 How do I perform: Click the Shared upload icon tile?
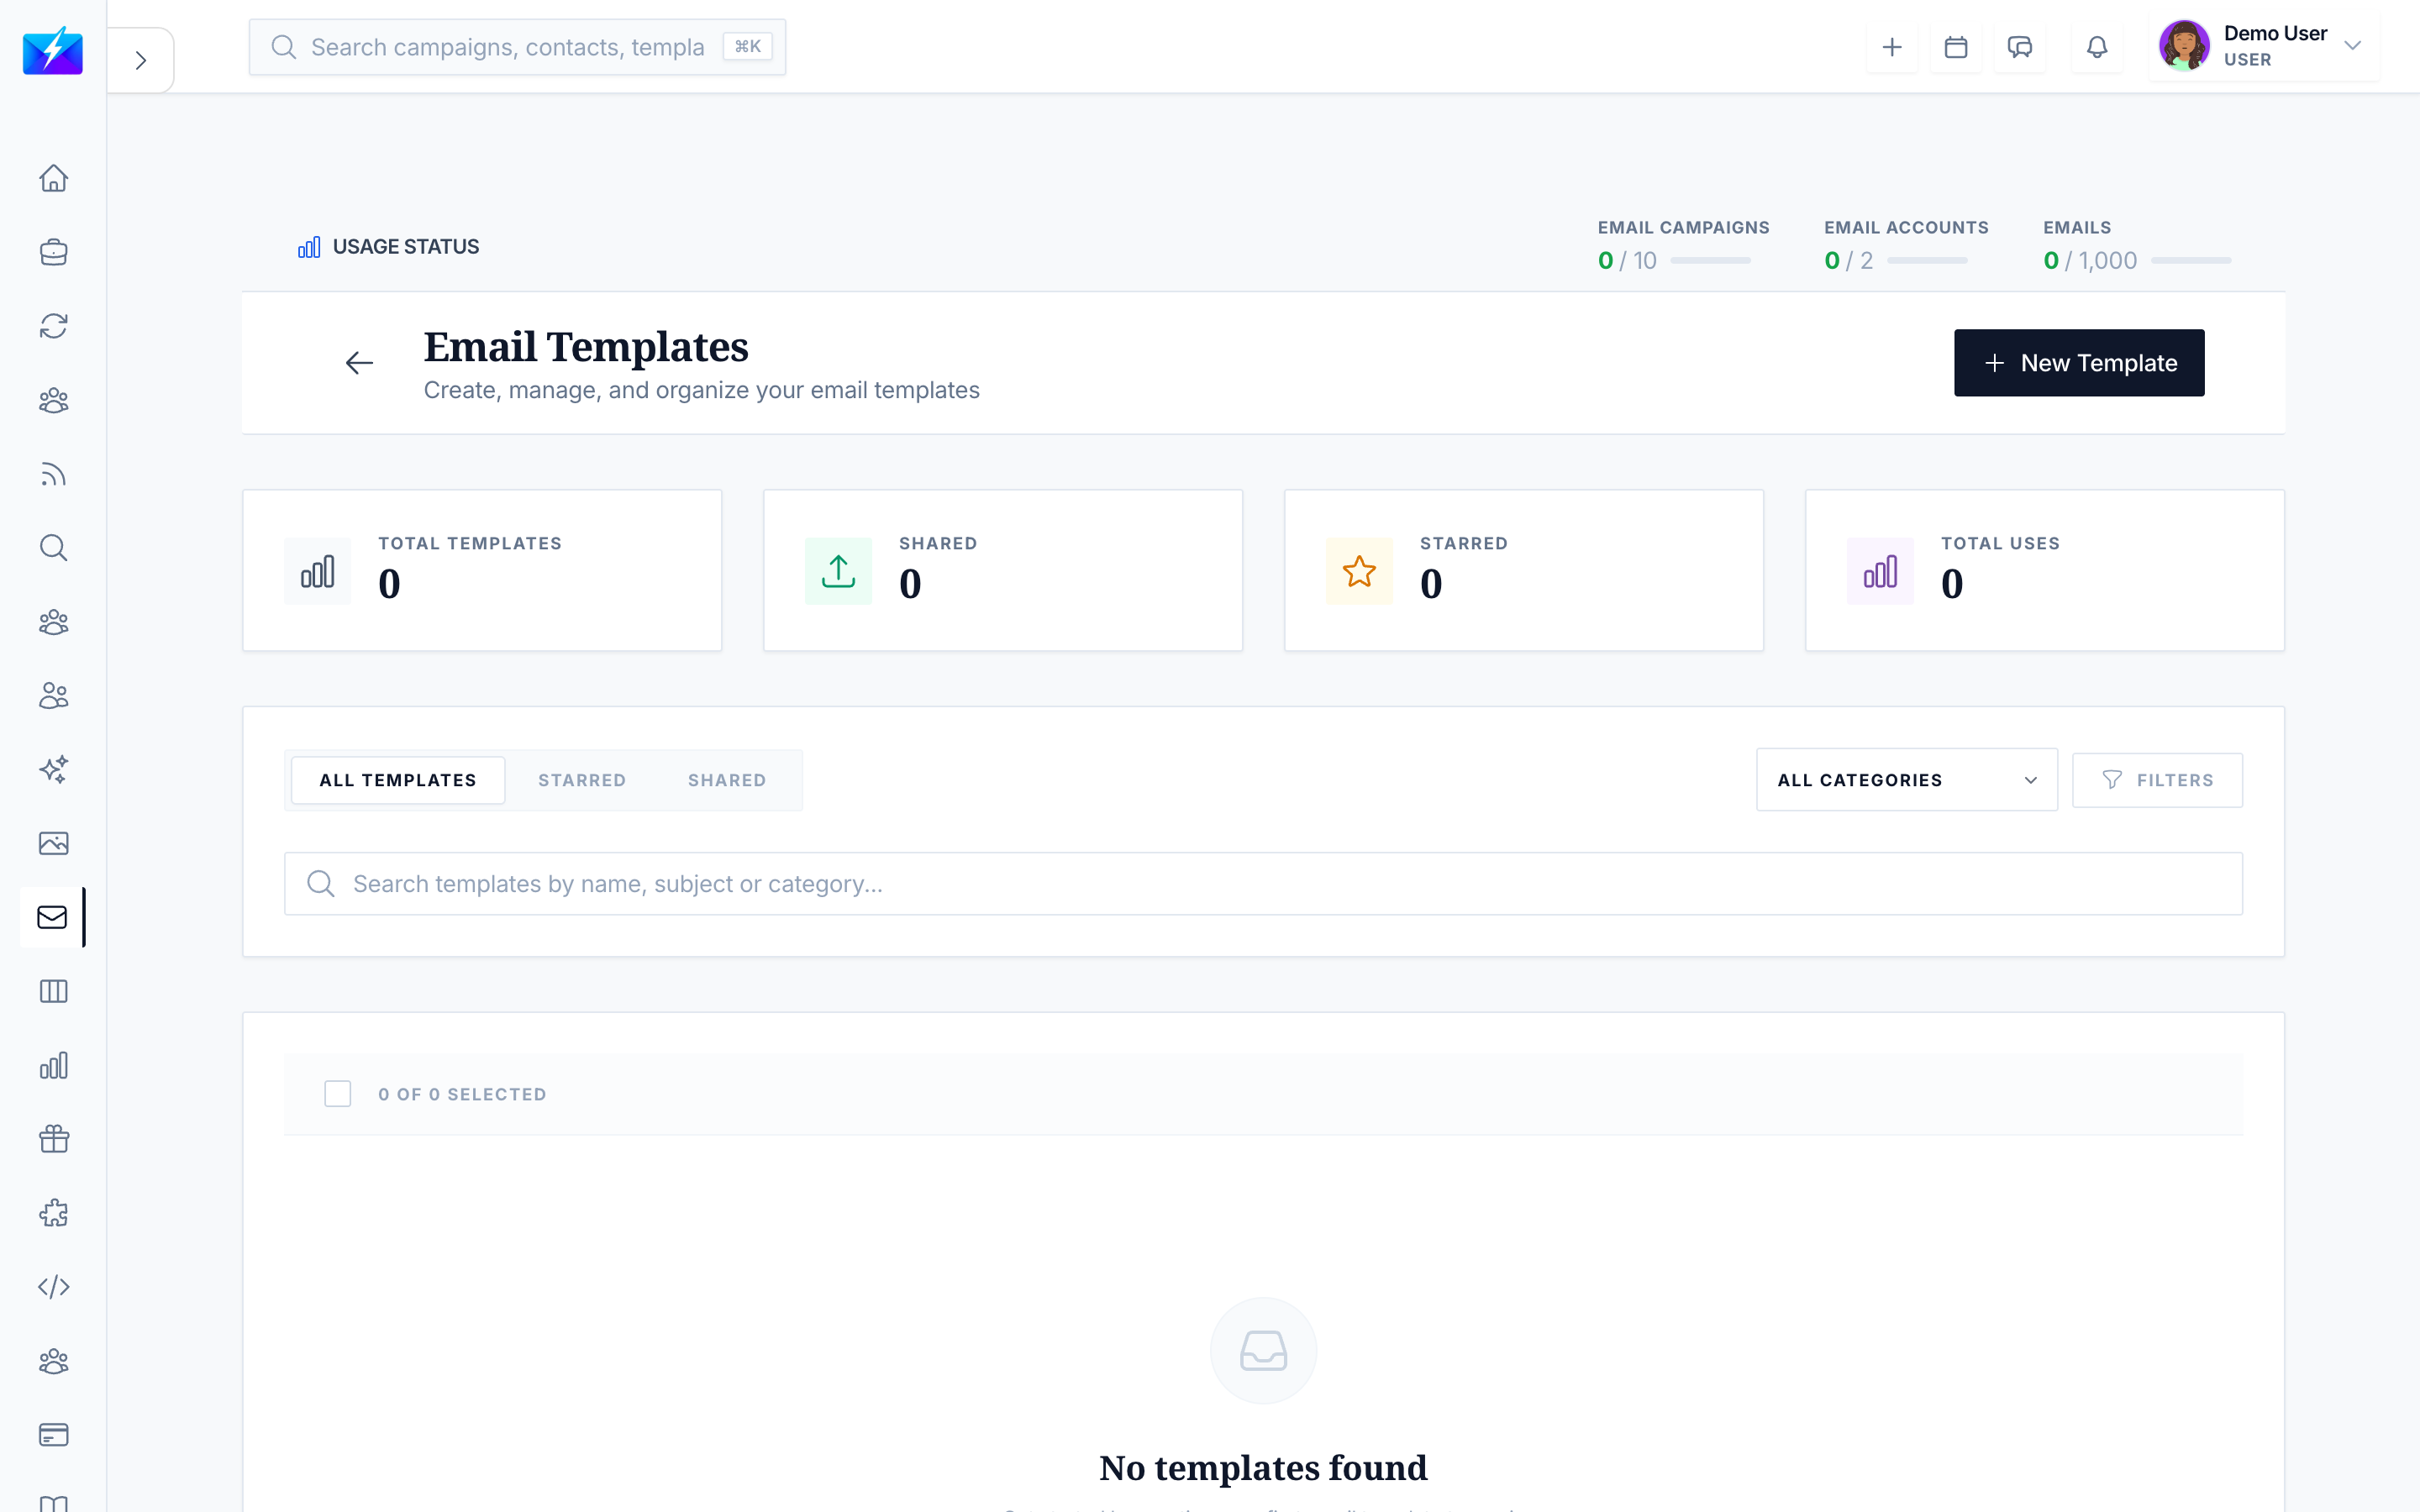pyautogui.click(x=838, y=571)
